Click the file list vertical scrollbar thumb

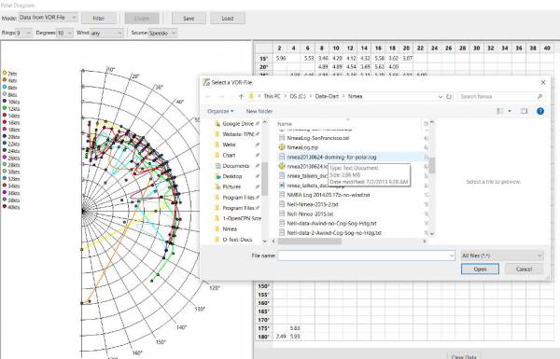pyautogui.click(x=432, y=165)
